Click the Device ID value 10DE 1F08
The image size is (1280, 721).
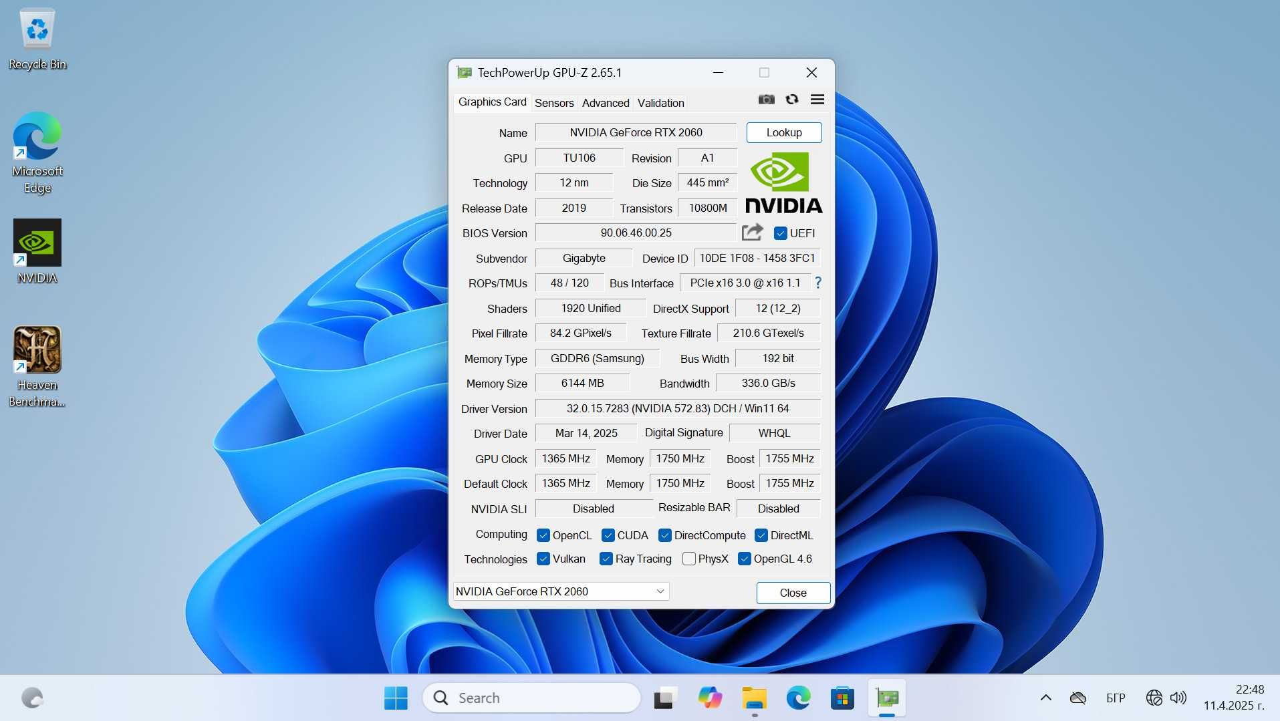(x=757, y=258)
